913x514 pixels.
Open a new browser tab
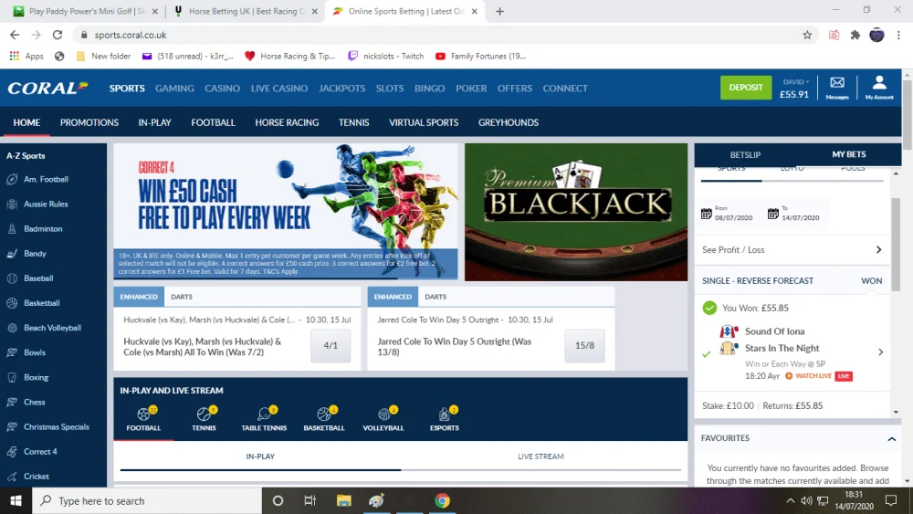click(x=499, y=11)
